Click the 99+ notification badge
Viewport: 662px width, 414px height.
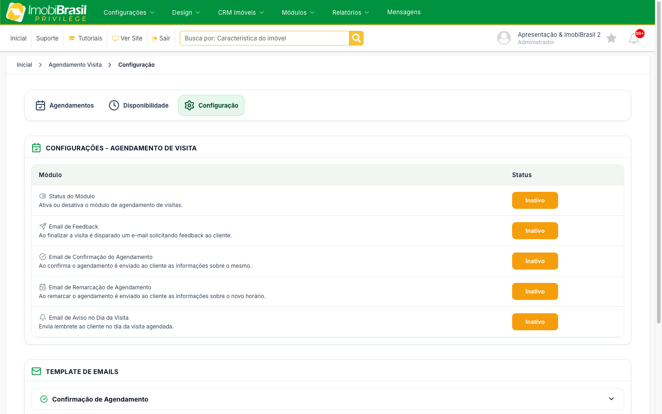coord(639,34)
